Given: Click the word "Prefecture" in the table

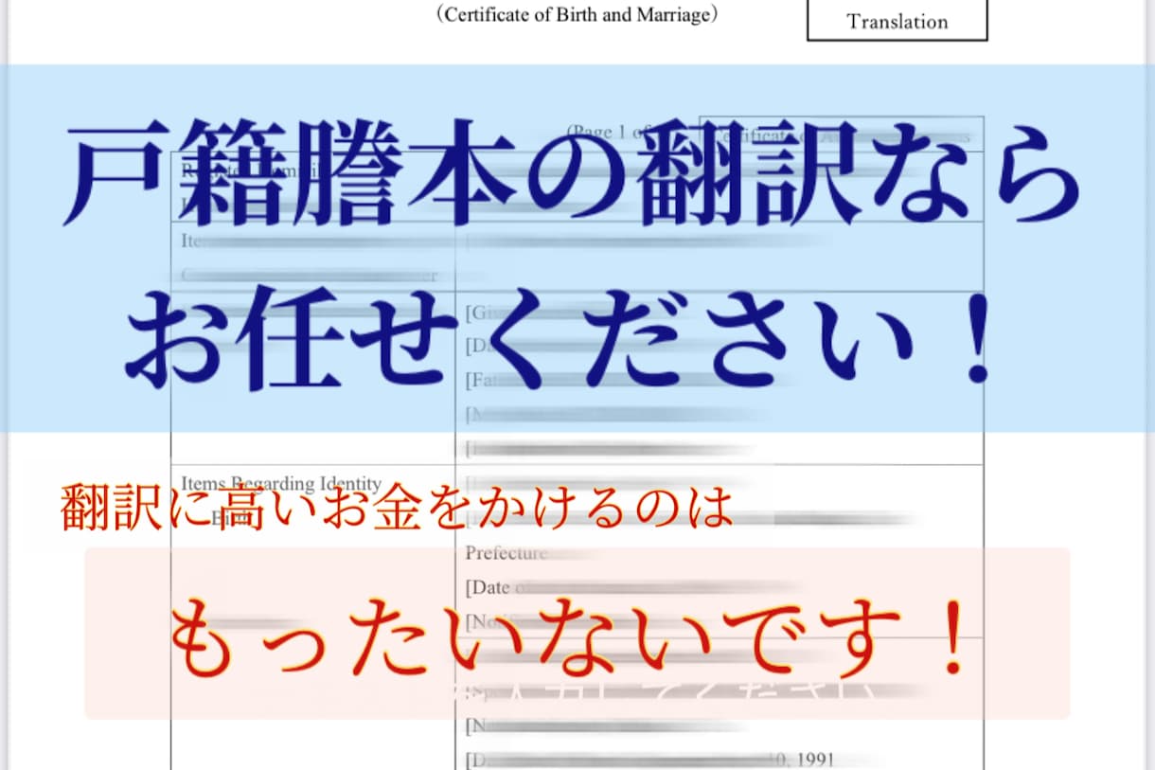Looking at the screenshot, I should 506,553.
